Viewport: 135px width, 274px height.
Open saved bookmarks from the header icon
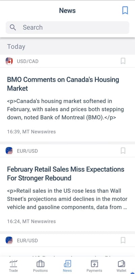click(x=125, y=10)
